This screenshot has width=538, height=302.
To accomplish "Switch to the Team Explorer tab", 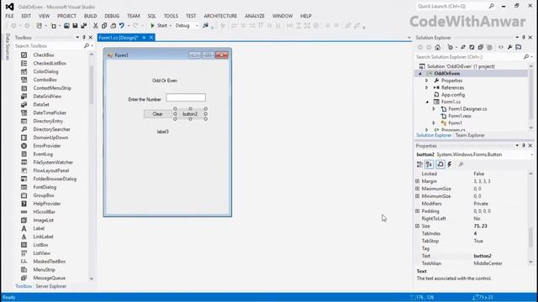I will click(x=470, y=135).
